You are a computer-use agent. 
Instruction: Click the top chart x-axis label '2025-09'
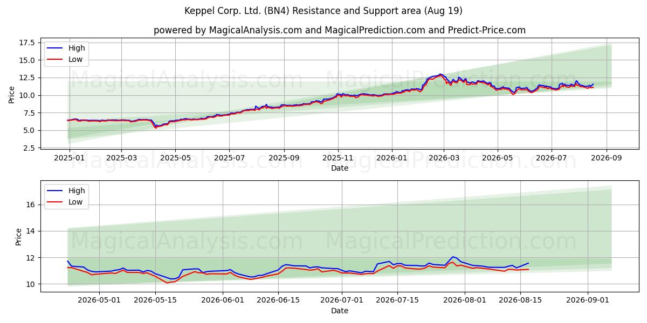click(x=284, y=159)
